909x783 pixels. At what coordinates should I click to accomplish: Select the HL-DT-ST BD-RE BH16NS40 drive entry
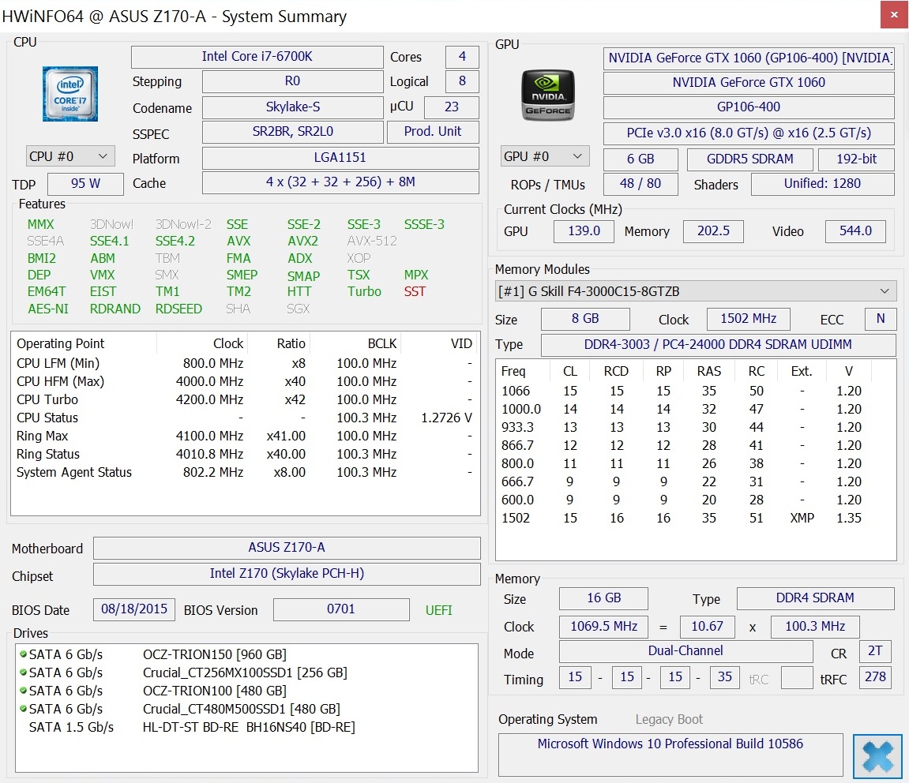pos(246,727)
